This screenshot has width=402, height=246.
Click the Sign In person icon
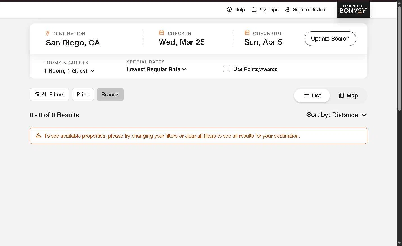coord(288,10)
